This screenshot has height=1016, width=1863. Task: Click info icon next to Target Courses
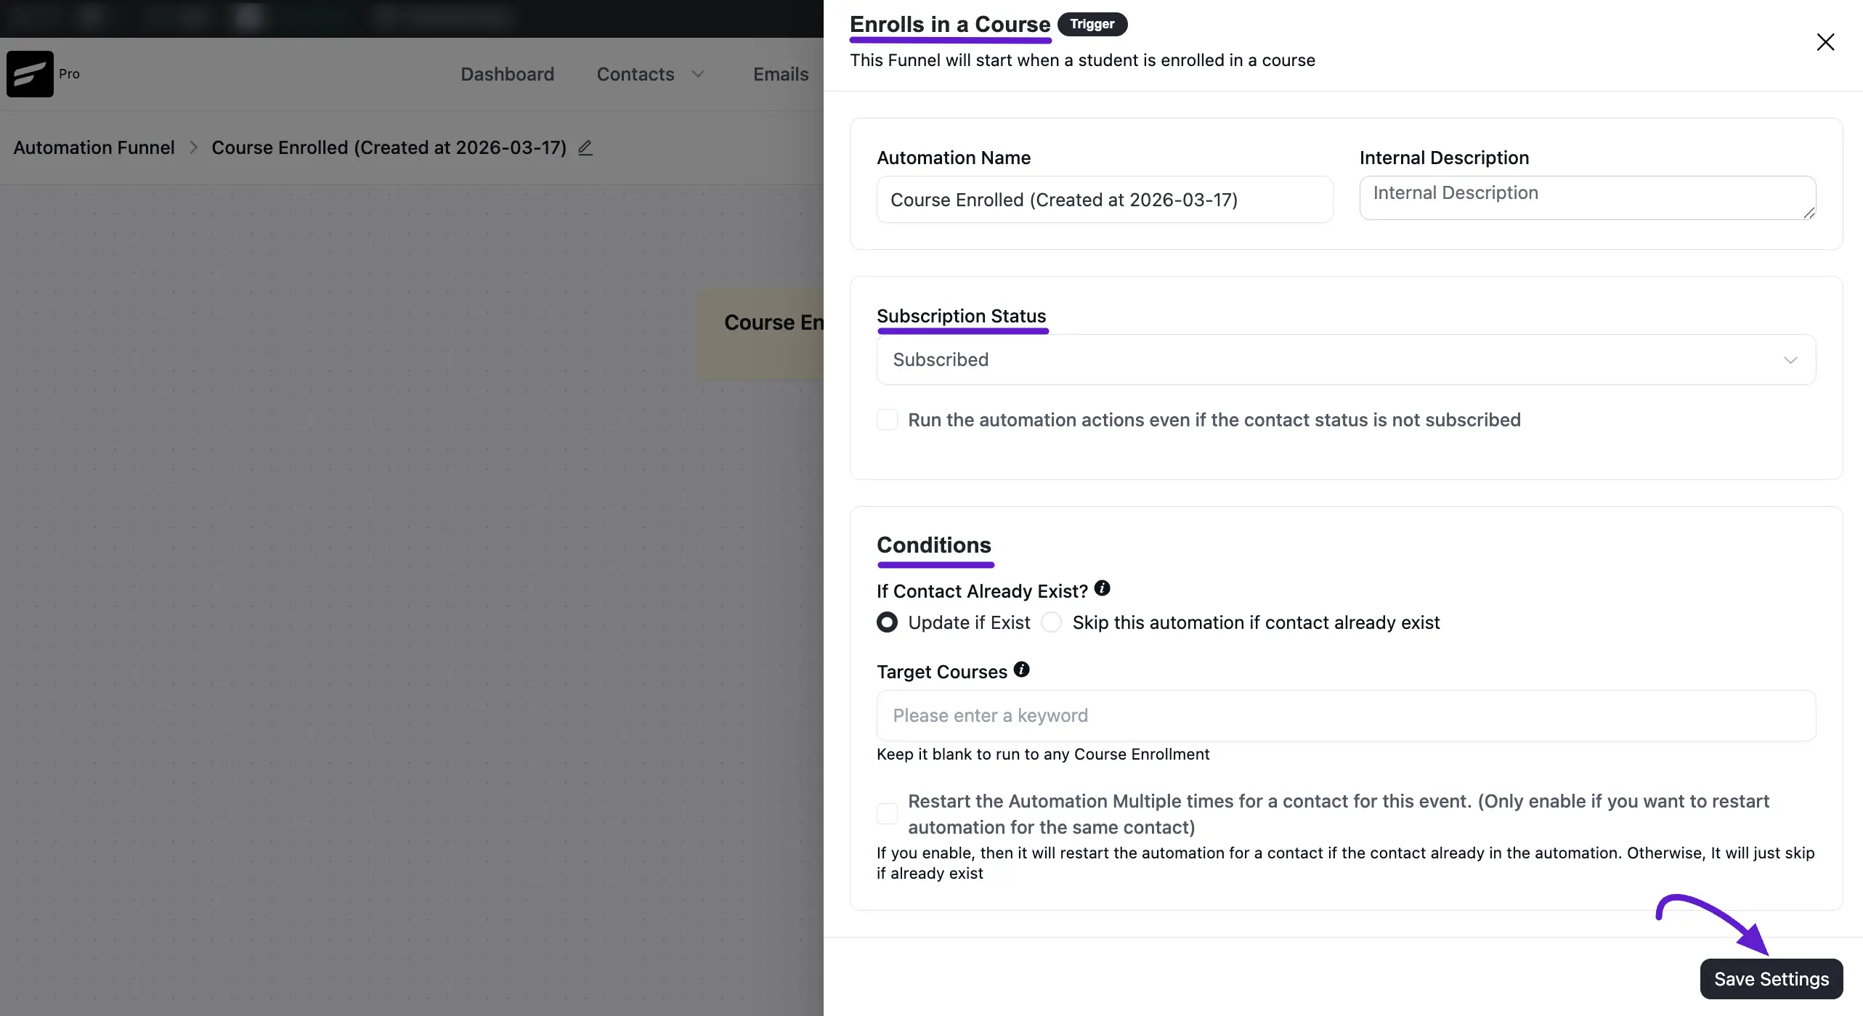click(1021, 670)
